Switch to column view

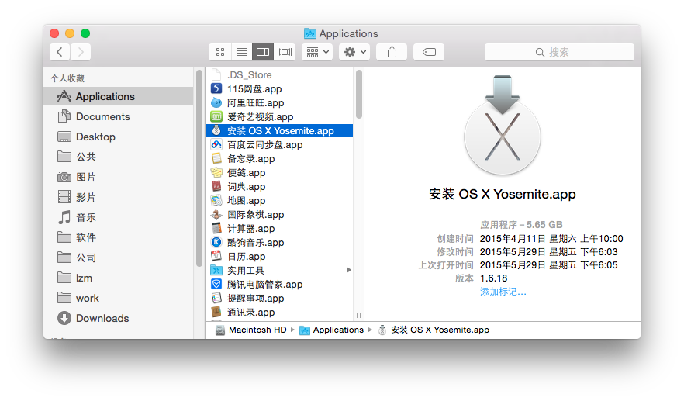(x=263, y=52)
